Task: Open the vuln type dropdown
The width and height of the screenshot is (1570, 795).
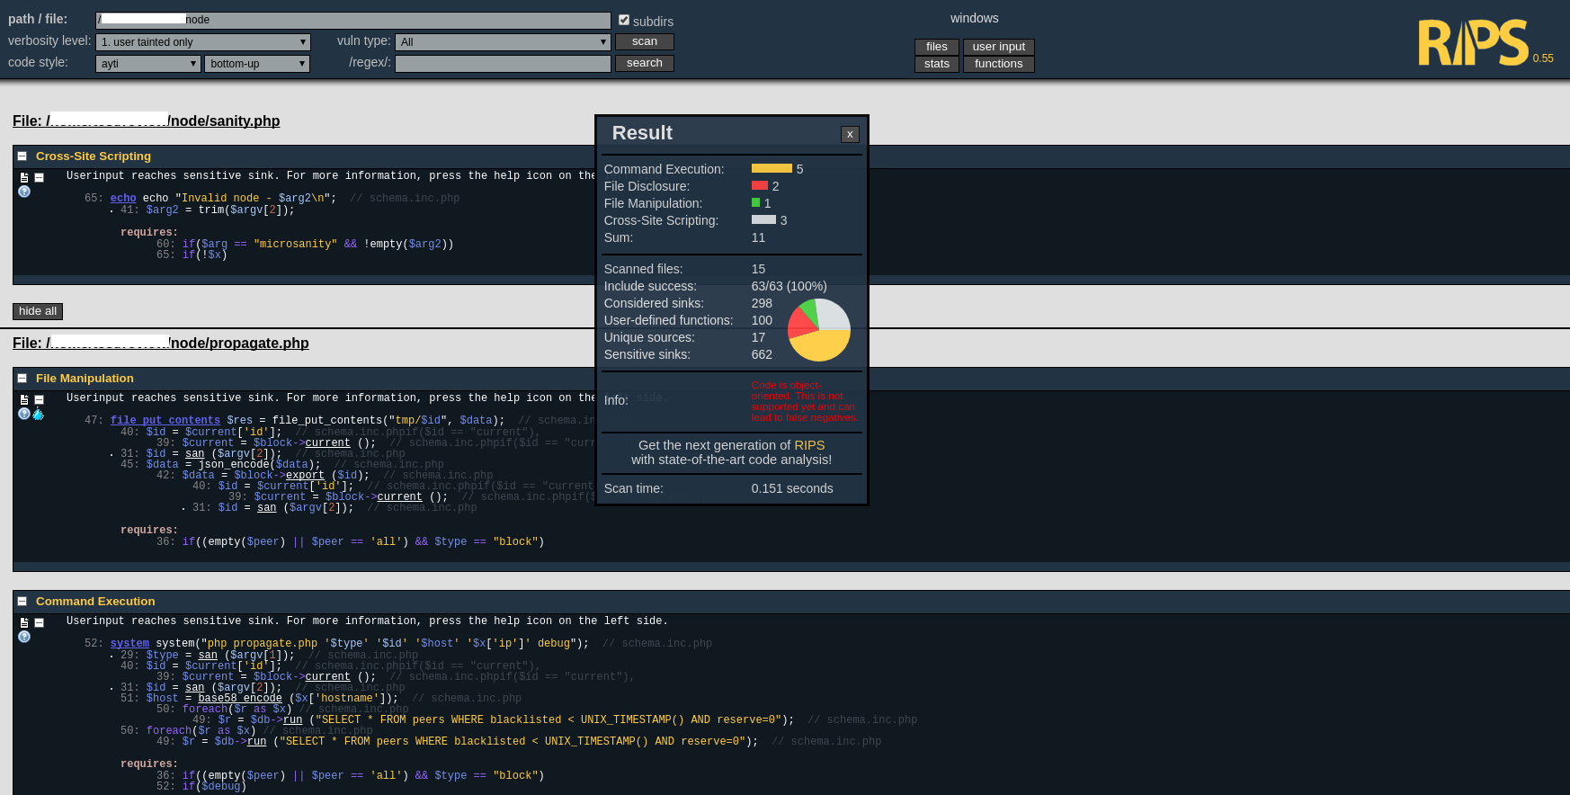Action: point(503,42)
